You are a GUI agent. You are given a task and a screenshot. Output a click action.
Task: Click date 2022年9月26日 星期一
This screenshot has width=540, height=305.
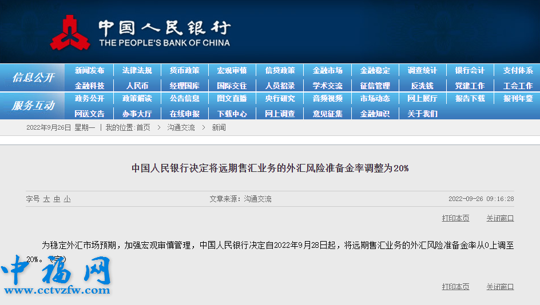tap(61, 127)
